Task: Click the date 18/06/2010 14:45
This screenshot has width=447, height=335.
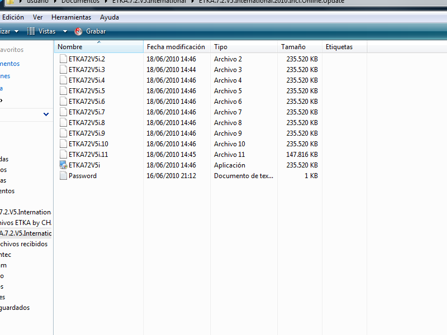Action: [x=171, y=155]
